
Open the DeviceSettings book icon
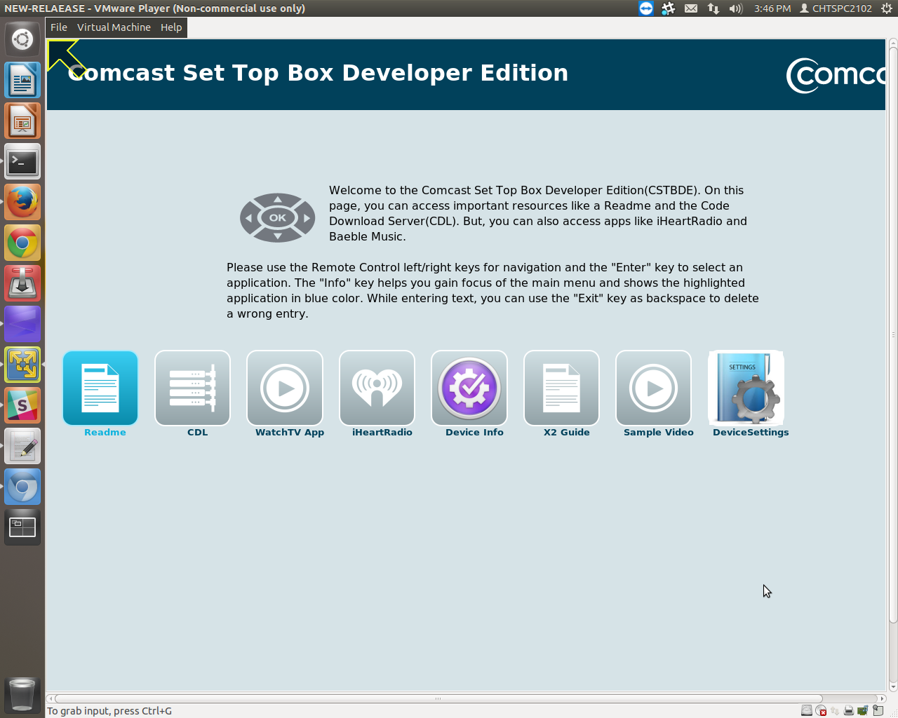click(746, 388)
